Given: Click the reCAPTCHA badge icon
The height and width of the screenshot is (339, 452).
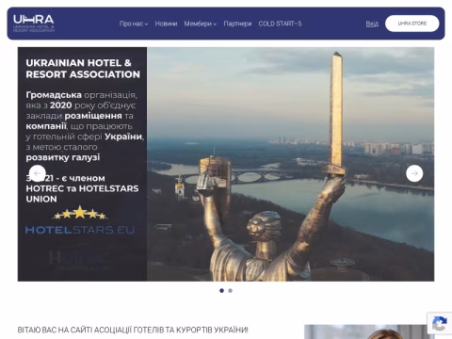Looking at the screenshot, I should tap(440, 324).
